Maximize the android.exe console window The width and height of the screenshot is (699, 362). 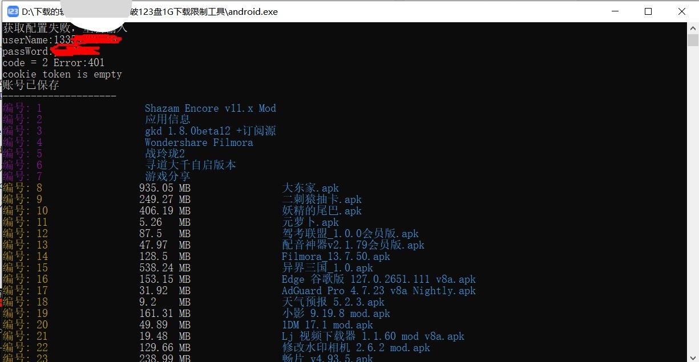(648, 11)
